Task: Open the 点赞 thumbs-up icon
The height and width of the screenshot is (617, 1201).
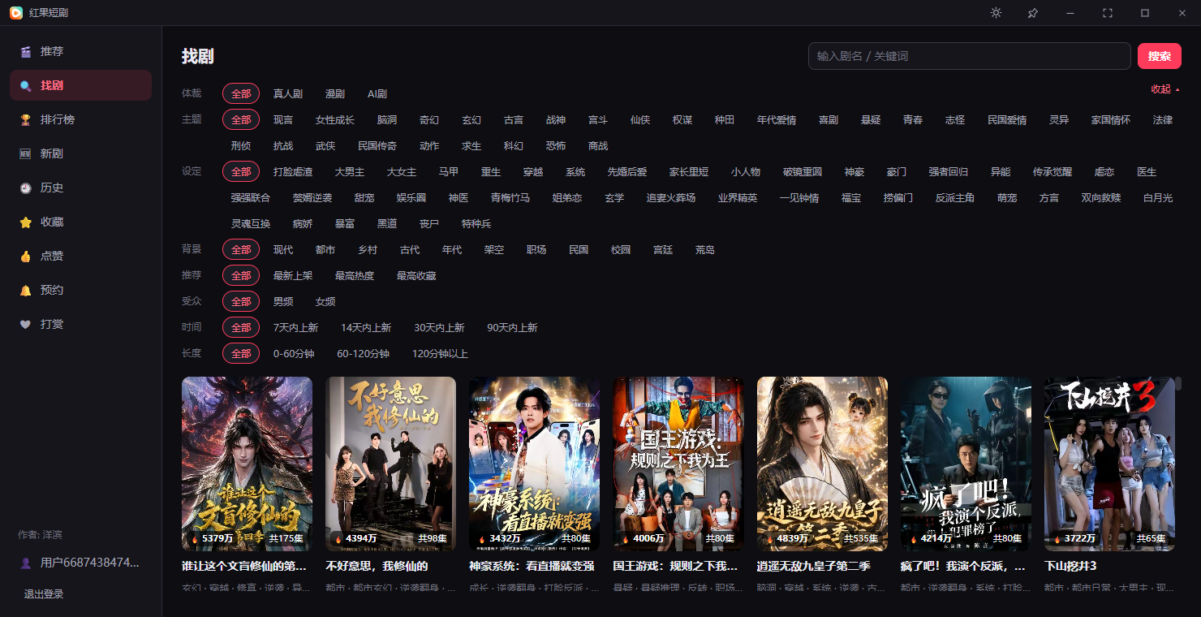Action: click(26, 256)
